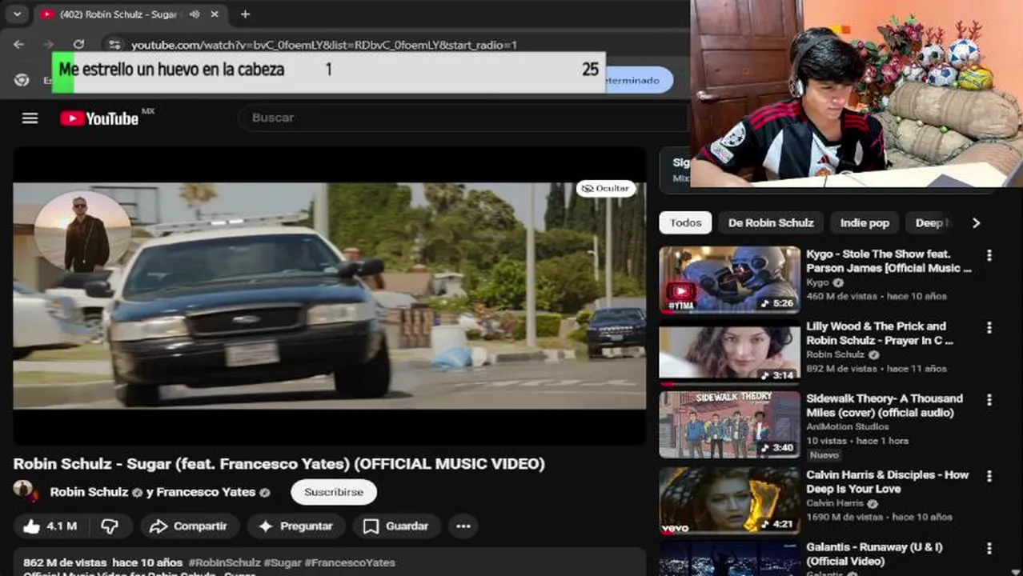Viewport: 1023px width, 576px height.
Task: Open the Galantis Runaway video thumbnail
Action: pyautogui.click(x=729, y=558)
